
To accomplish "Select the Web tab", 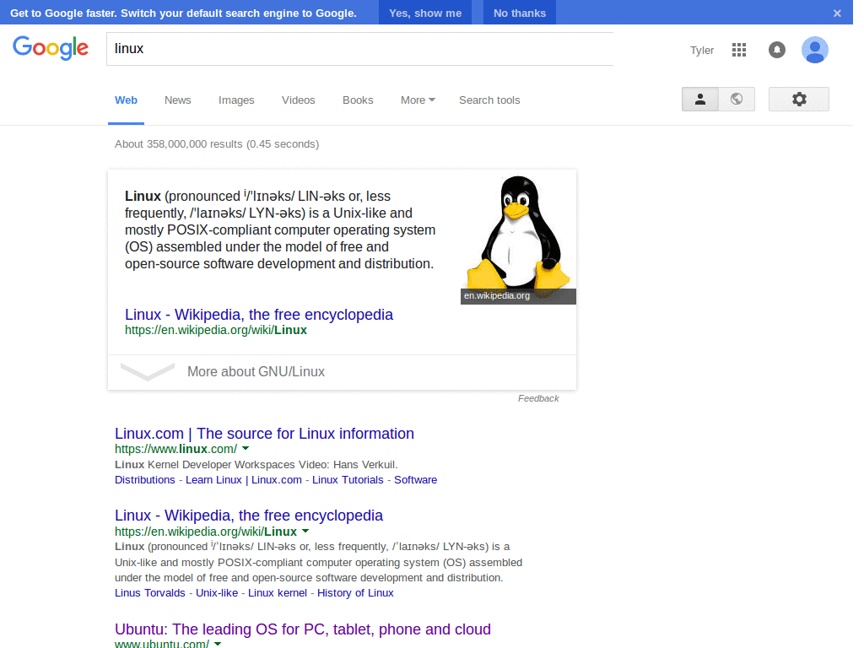I will [127, 100].
